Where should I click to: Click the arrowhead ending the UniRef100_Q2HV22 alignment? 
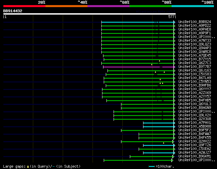click(173, 142)
